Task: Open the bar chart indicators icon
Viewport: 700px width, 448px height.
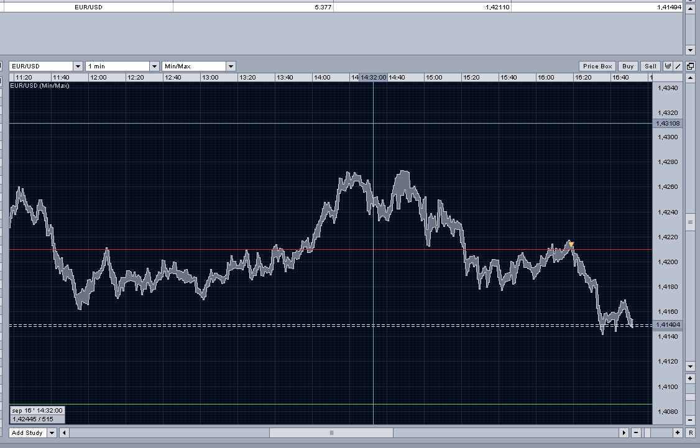Action: pos(668,66)
